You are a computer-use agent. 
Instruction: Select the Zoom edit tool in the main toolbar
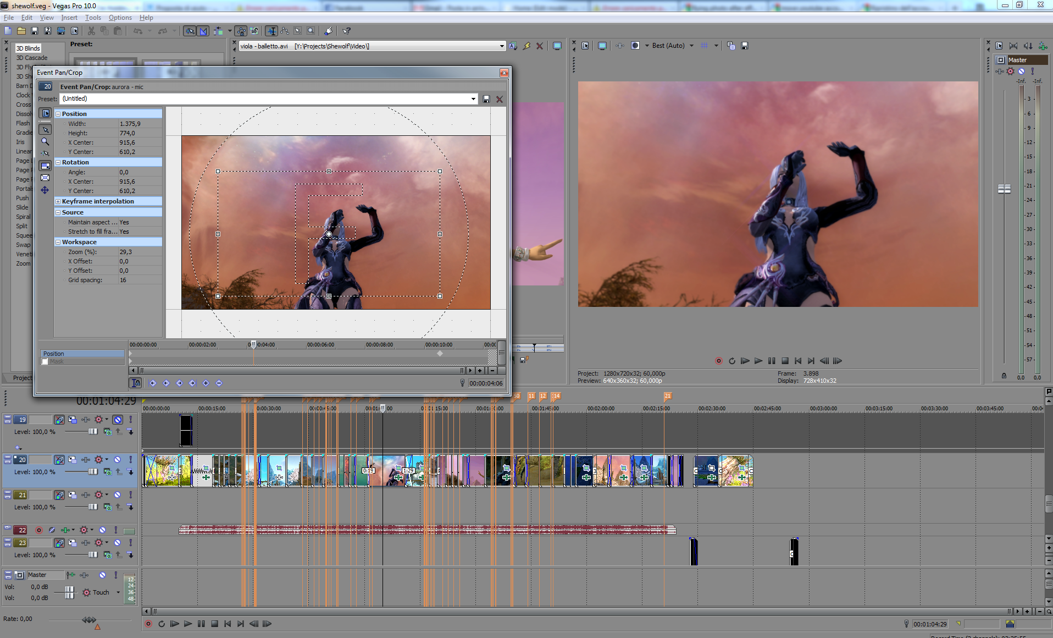[311, 31]
